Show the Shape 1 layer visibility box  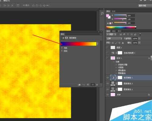tap(108, 58)
